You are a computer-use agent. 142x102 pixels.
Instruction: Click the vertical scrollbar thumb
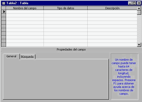139,13
